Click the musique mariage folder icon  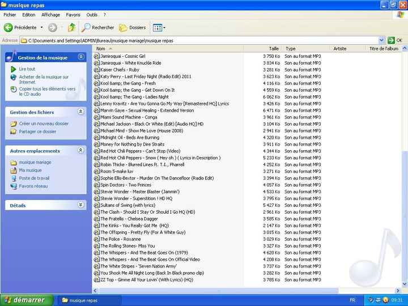(x=13, y=163)
